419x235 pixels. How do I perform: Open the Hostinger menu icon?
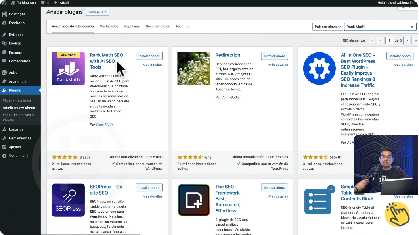click(4, 14)
